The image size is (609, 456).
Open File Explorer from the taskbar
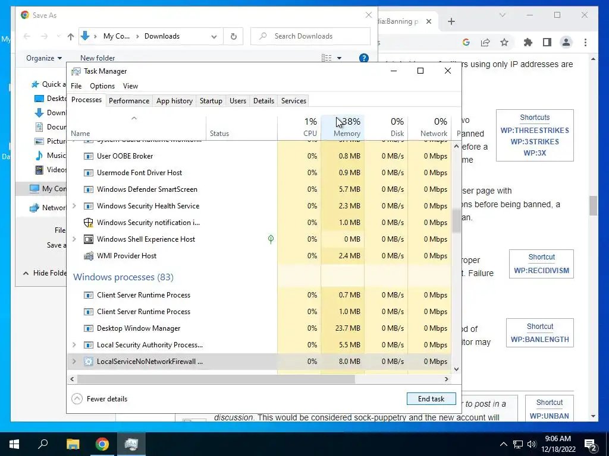pos(73,444)
